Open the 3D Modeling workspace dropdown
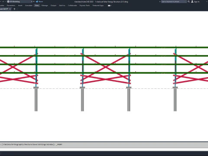This screenshot has width=208, height=156. [20, 2]
